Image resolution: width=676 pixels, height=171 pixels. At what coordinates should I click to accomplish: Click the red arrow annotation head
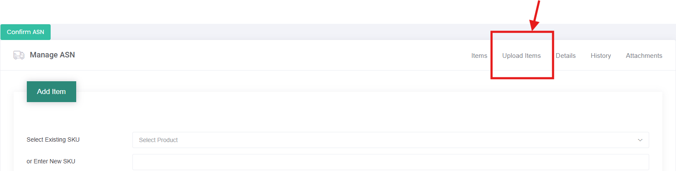(x=534, y=26)
